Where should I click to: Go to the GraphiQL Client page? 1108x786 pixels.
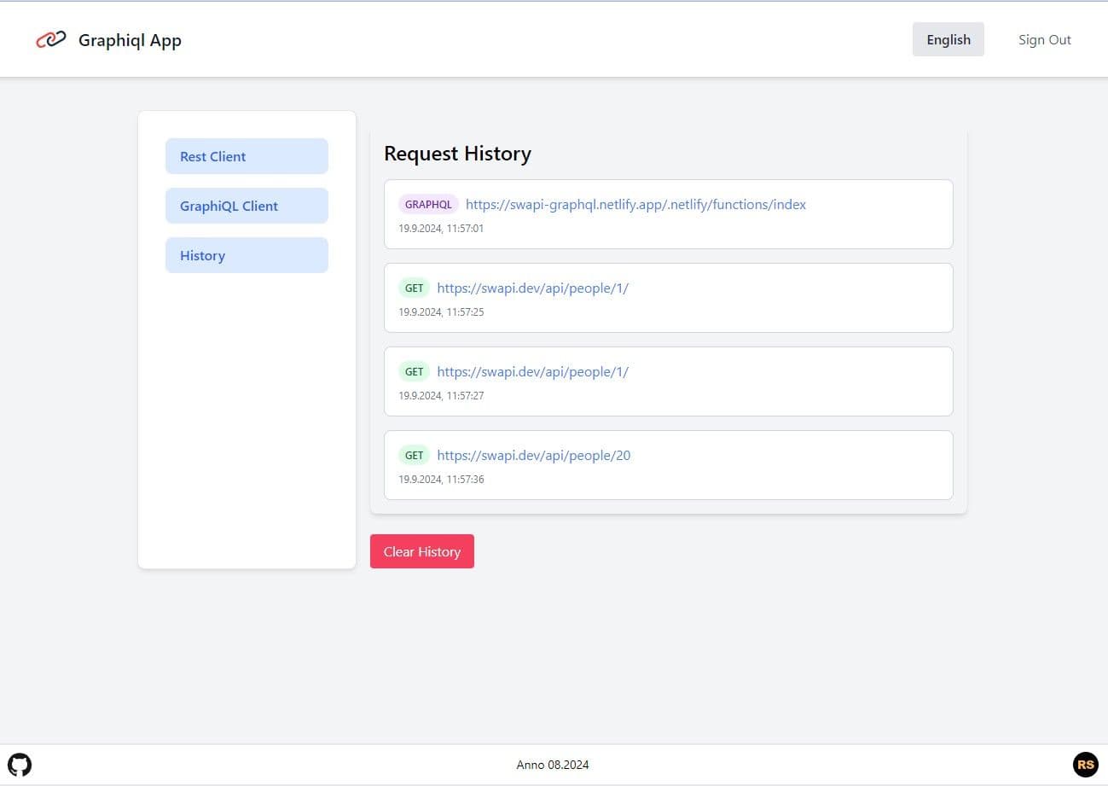[247, 206]
